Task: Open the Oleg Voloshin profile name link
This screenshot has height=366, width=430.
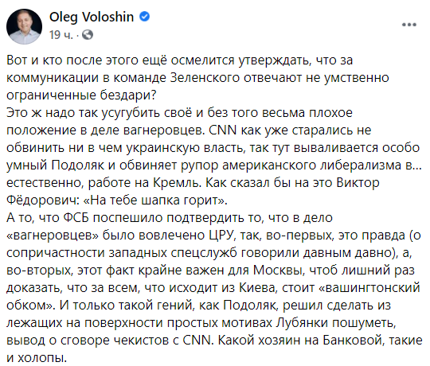Action: tap(92, 17)
